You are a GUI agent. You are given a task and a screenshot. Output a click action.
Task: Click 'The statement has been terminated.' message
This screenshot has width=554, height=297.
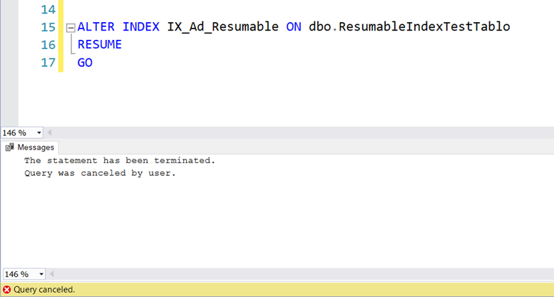click(x=120, y=160)
